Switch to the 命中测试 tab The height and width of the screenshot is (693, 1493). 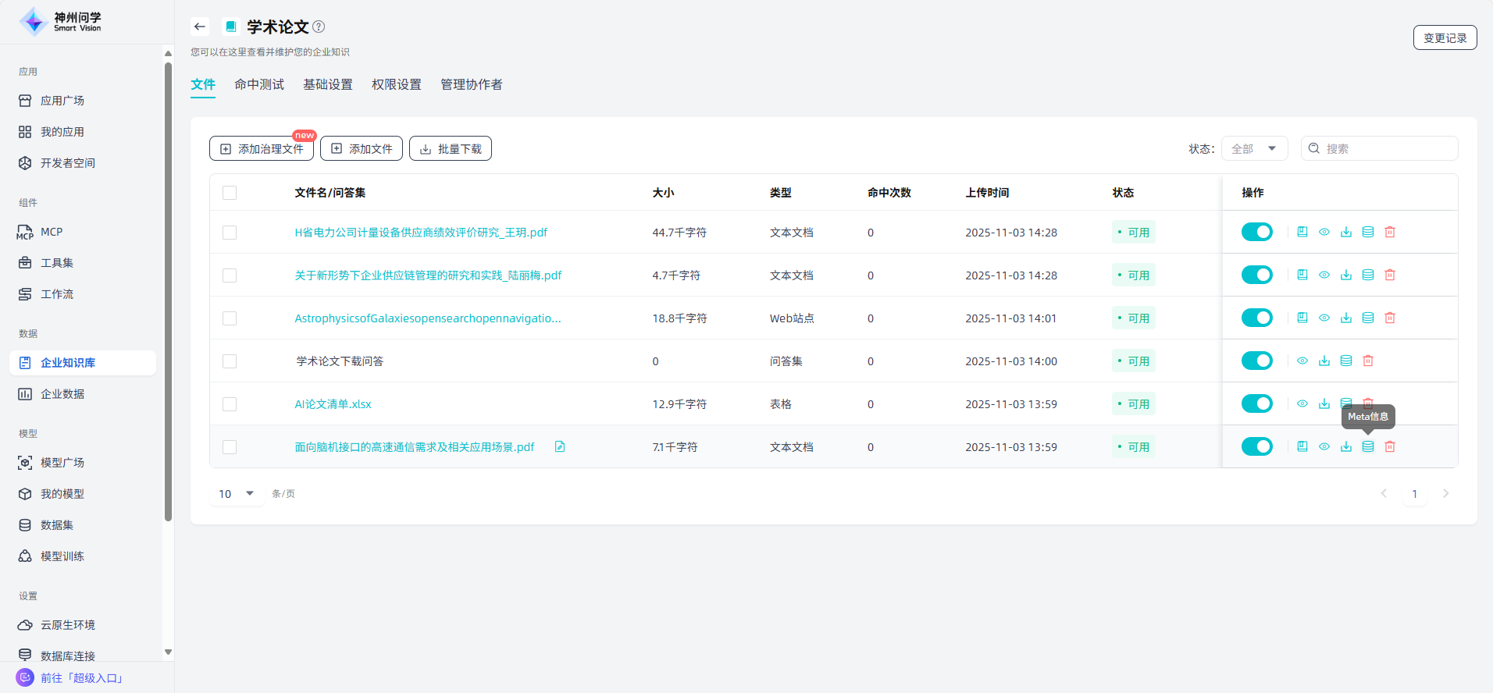(x=259, y=84)
